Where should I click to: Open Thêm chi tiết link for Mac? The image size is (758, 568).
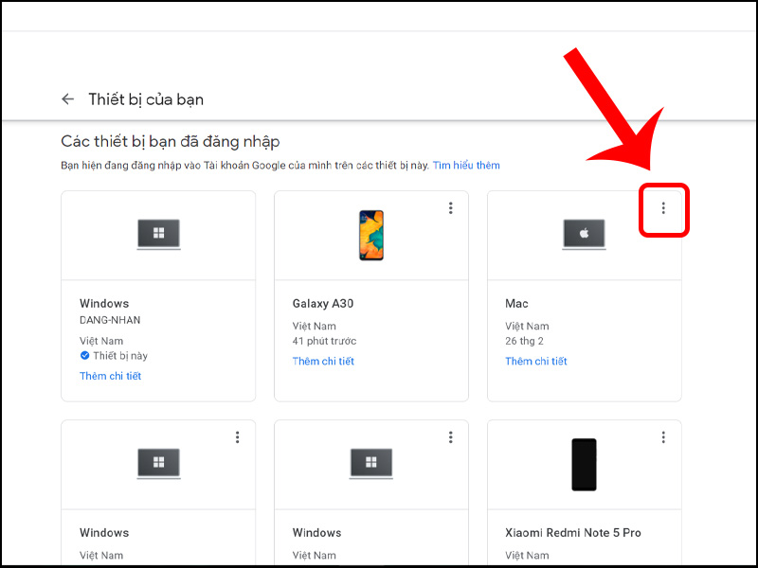pos(536,361)
